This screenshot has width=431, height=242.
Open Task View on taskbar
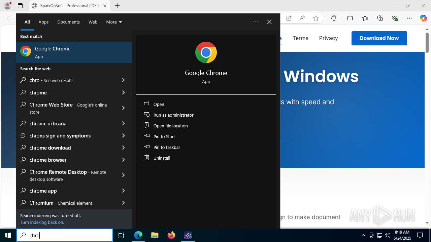[121, 235]
